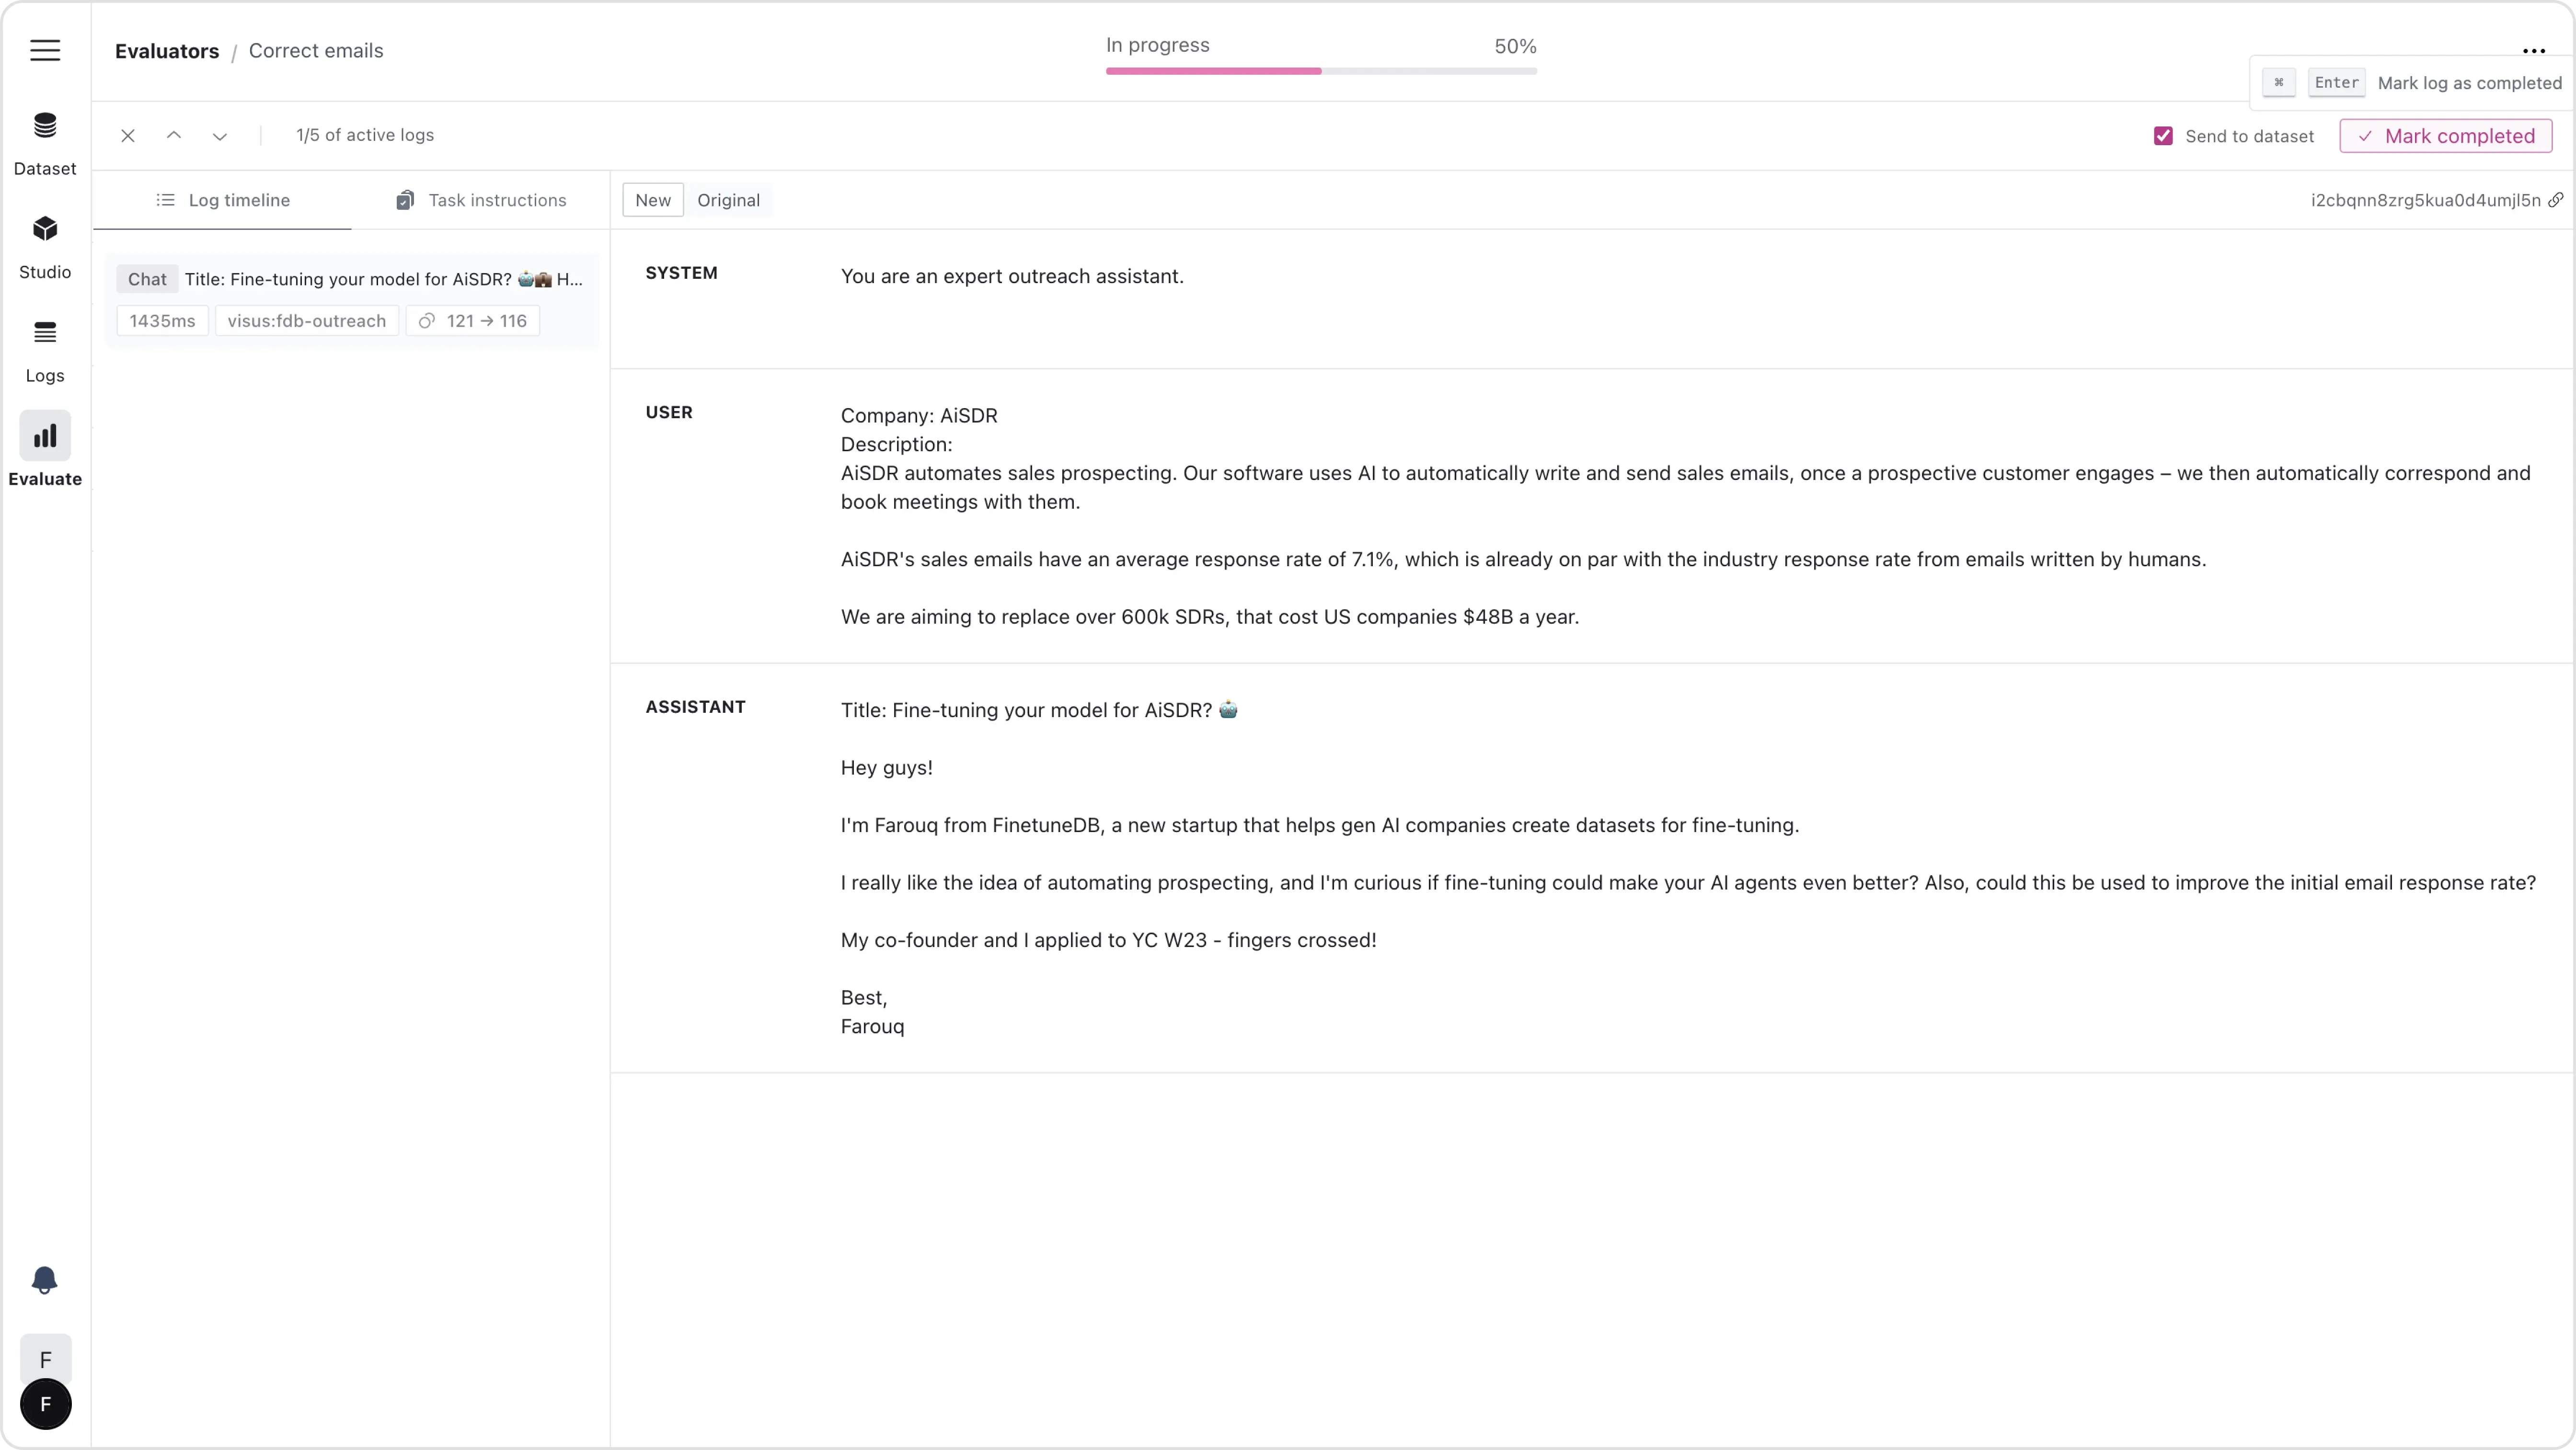Viewport: 2576px width, 1450px height.
Task: Open the notifications bell
Action: (x=44, y=1280)
